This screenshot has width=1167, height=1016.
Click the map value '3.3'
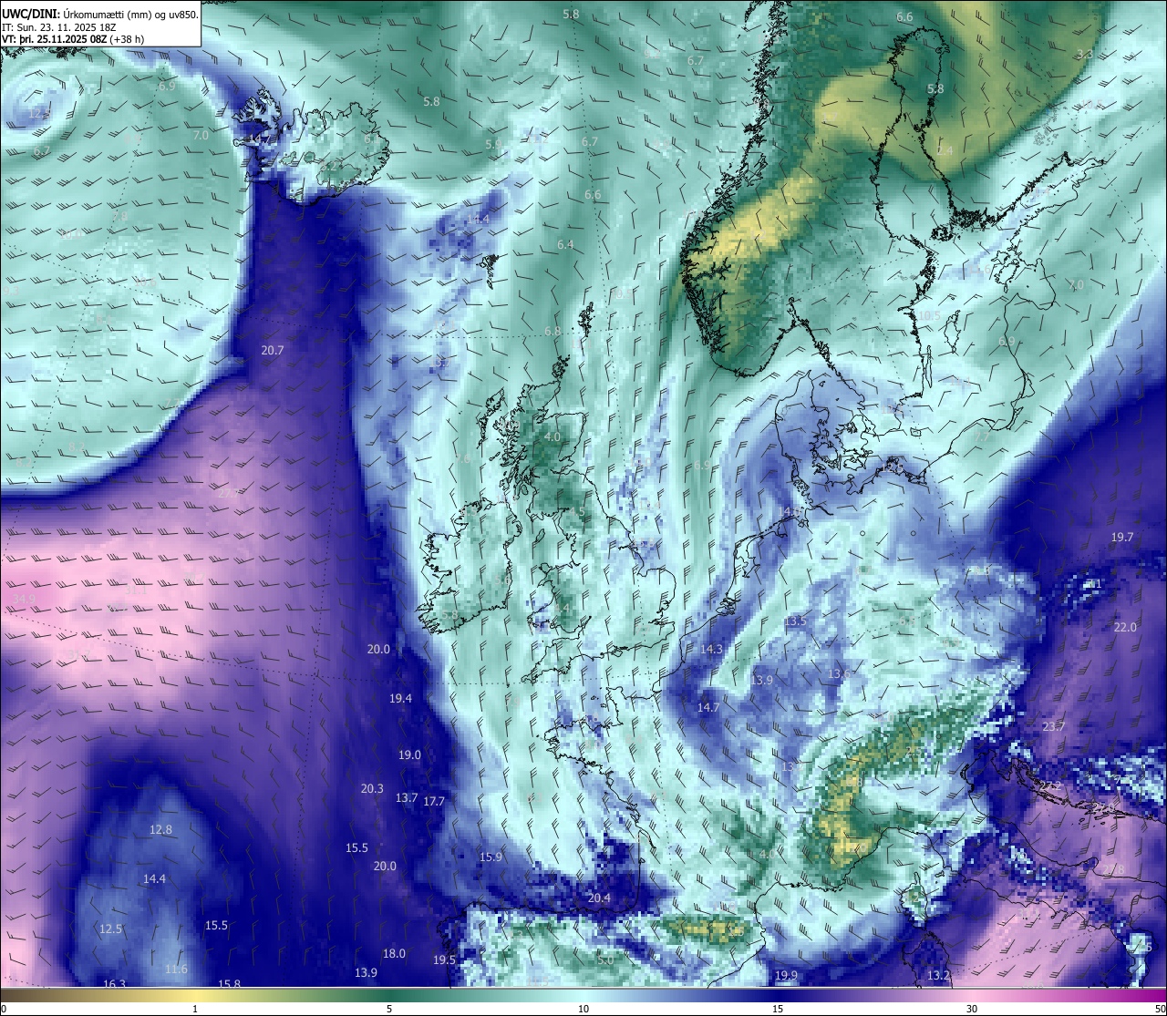tap(1085, 55)
